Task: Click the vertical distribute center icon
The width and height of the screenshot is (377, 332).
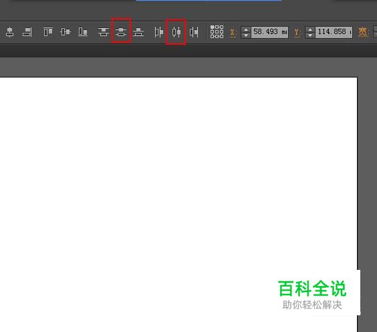Action: [121, 32]
